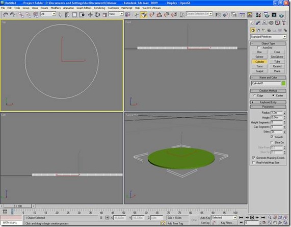Open the MAXScript menu

coord(127,8)
